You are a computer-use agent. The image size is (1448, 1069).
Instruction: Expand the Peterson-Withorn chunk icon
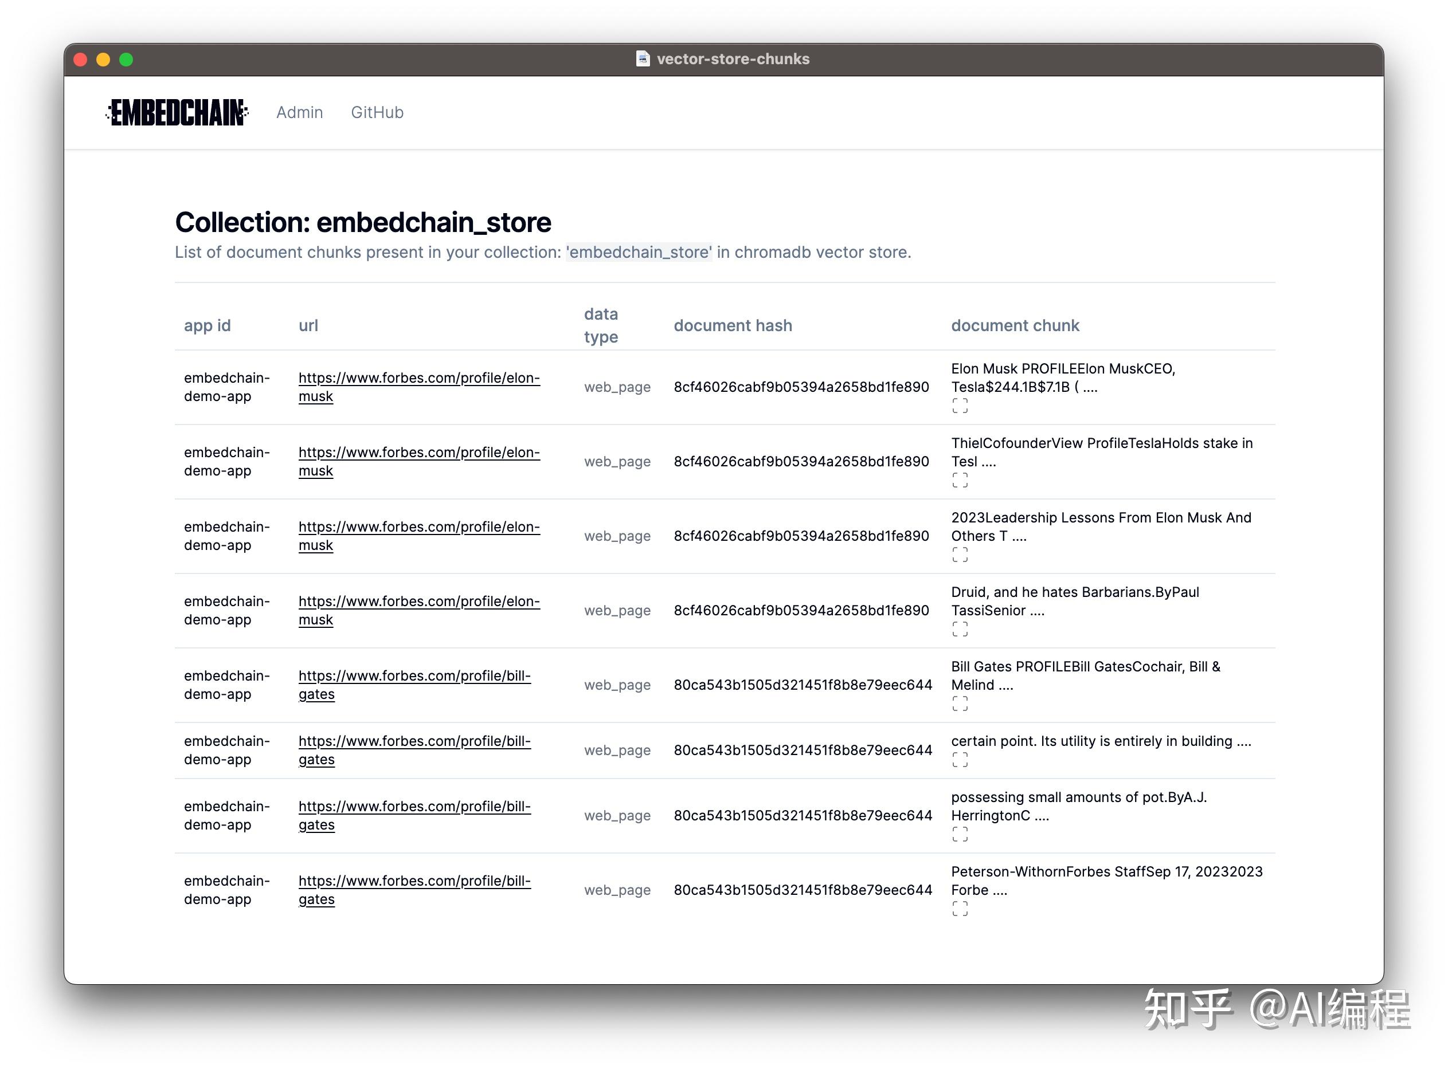[x=960, y=909]
